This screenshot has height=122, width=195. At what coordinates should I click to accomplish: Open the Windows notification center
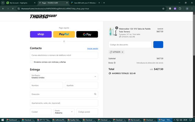190,120
